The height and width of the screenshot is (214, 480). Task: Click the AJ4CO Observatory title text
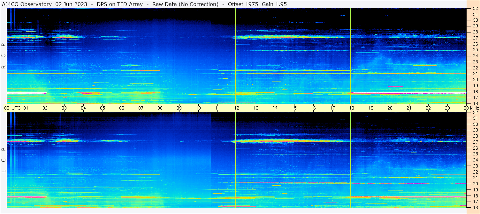pyautogui.click(x=27, y=4)
